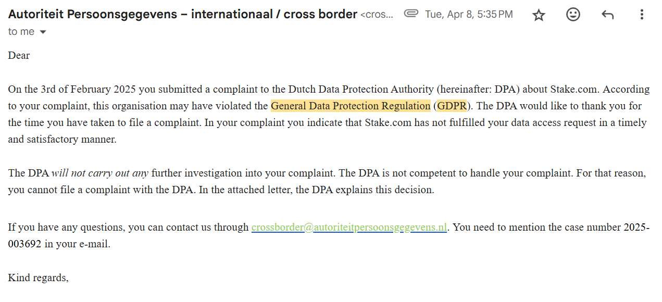The image size is (662, 302).
Task: Click highlighted 'General Data Protection Regulation' text
Action: [351, 106]
